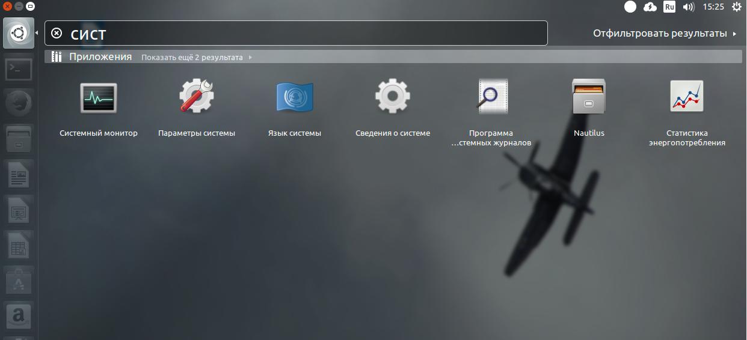The width and height of the screenshot is (747, 340).
Task: Close the Dash with the red button
Action: 7,7
